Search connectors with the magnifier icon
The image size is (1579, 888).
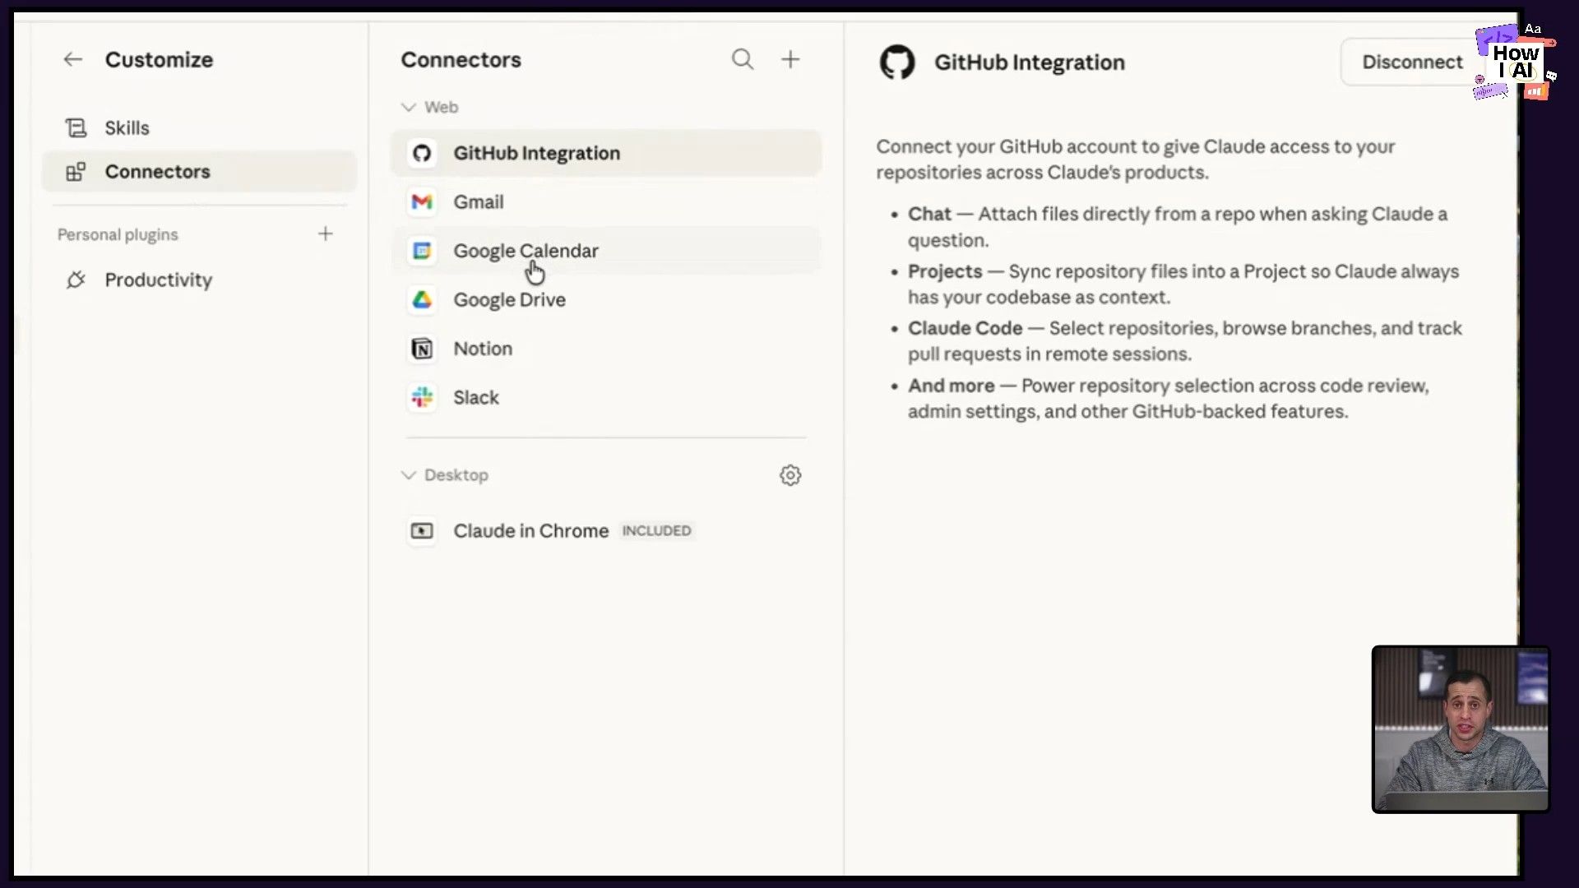click(743, 59)
